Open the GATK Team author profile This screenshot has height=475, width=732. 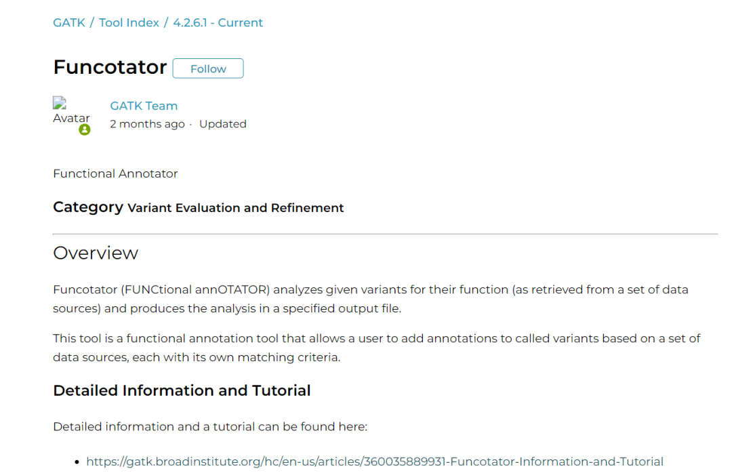[144, 106]
